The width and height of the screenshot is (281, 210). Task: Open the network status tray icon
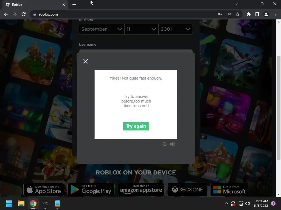point(241,203)
